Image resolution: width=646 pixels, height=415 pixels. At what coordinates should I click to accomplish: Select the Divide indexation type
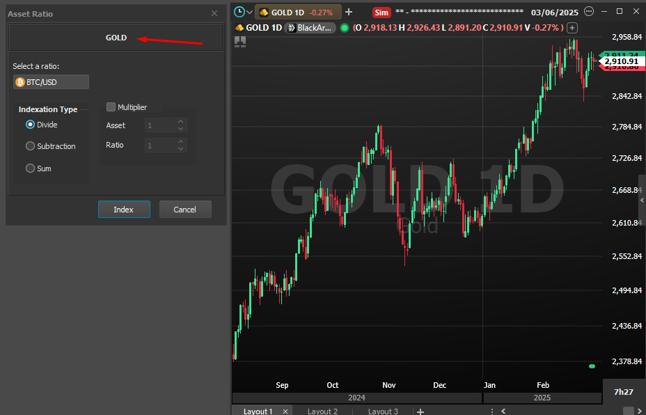point(31,125)
